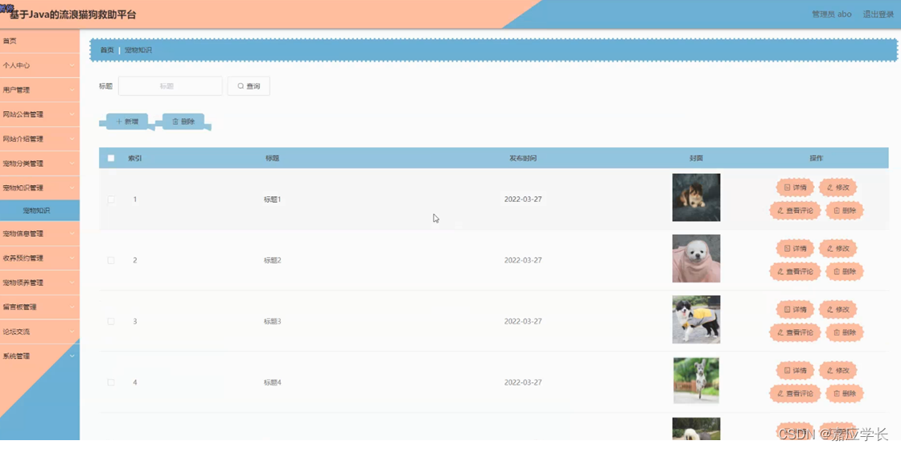The width and height of the screenshot is (901, 449).
Task: Open the running dog cover image of 标题4
Action: point(696,381)
